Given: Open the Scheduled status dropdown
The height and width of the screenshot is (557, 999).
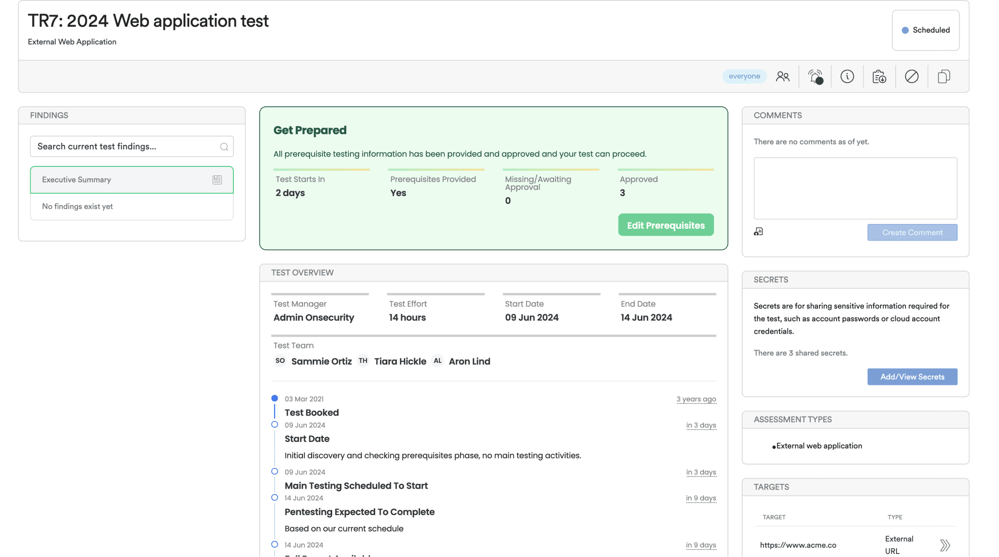Looking at the screenshot, I should coord(925,30).
